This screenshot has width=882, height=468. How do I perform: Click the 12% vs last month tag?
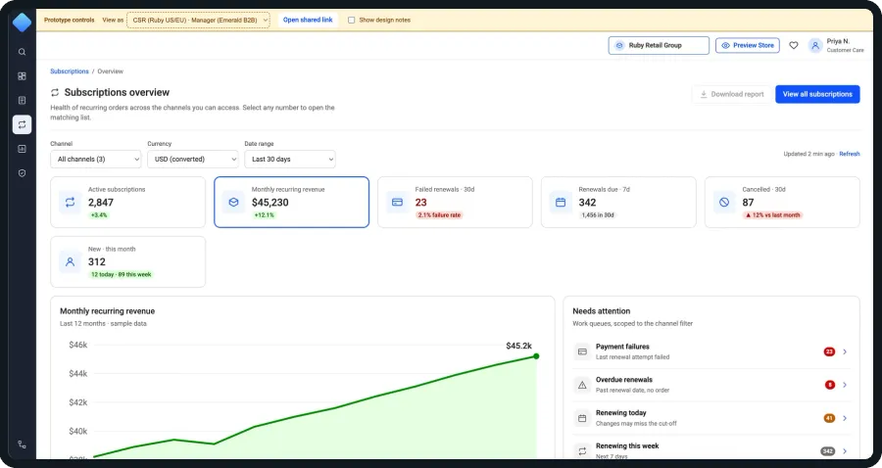coord(772,215)
